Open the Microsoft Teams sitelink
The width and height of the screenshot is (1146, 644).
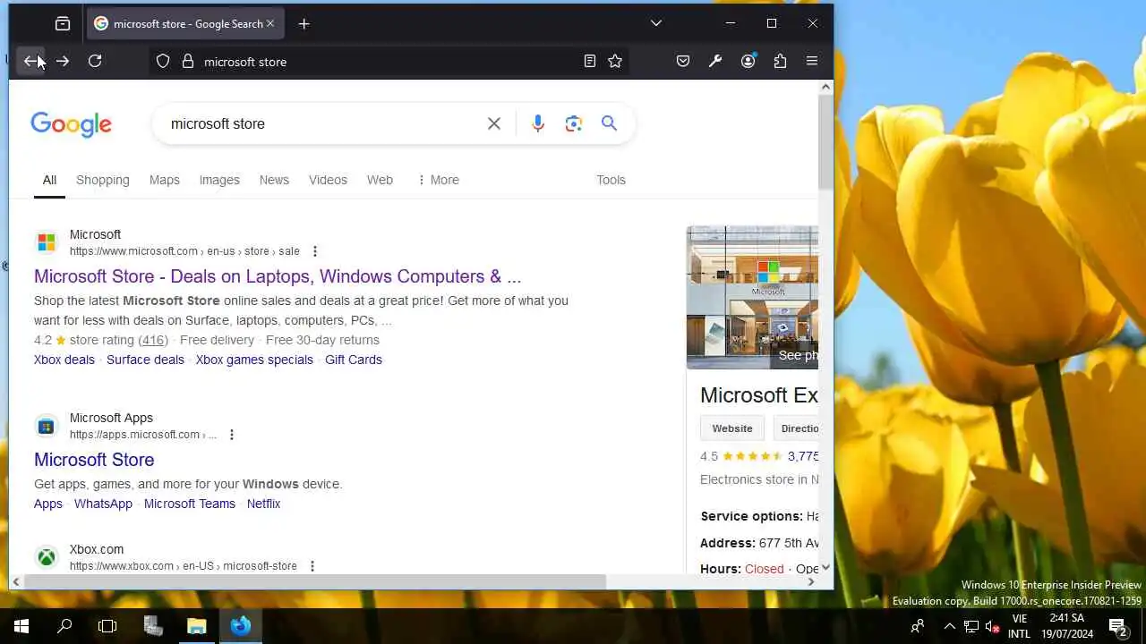point(190,504)
